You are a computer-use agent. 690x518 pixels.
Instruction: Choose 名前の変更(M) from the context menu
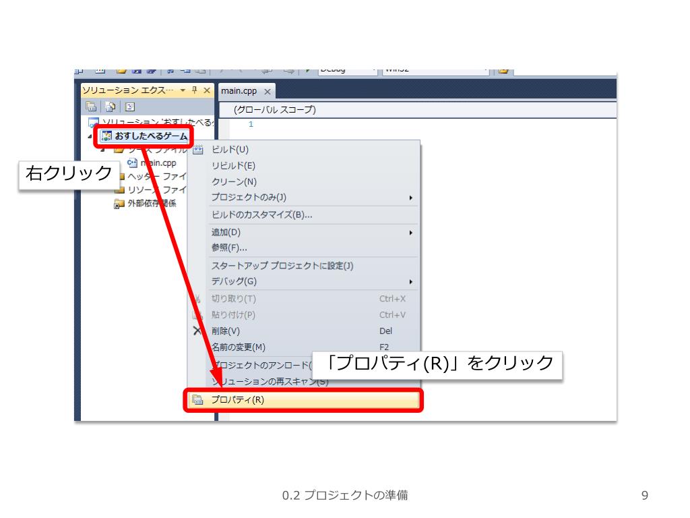304,347
